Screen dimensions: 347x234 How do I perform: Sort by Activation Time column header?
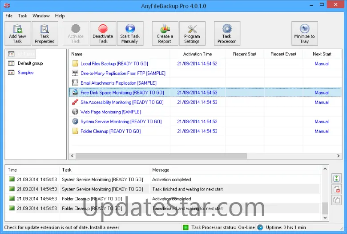(x=198, y=54)
